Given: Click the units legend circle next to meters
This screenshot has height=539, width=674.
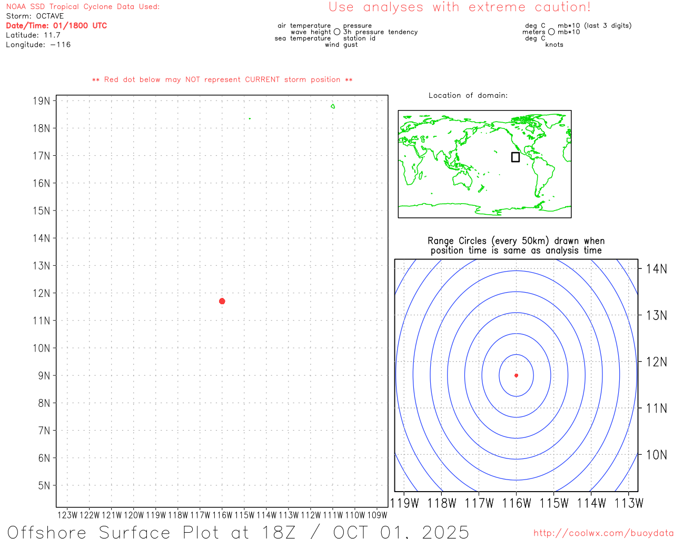Looking at the screenshot, I should coord(551,32).
